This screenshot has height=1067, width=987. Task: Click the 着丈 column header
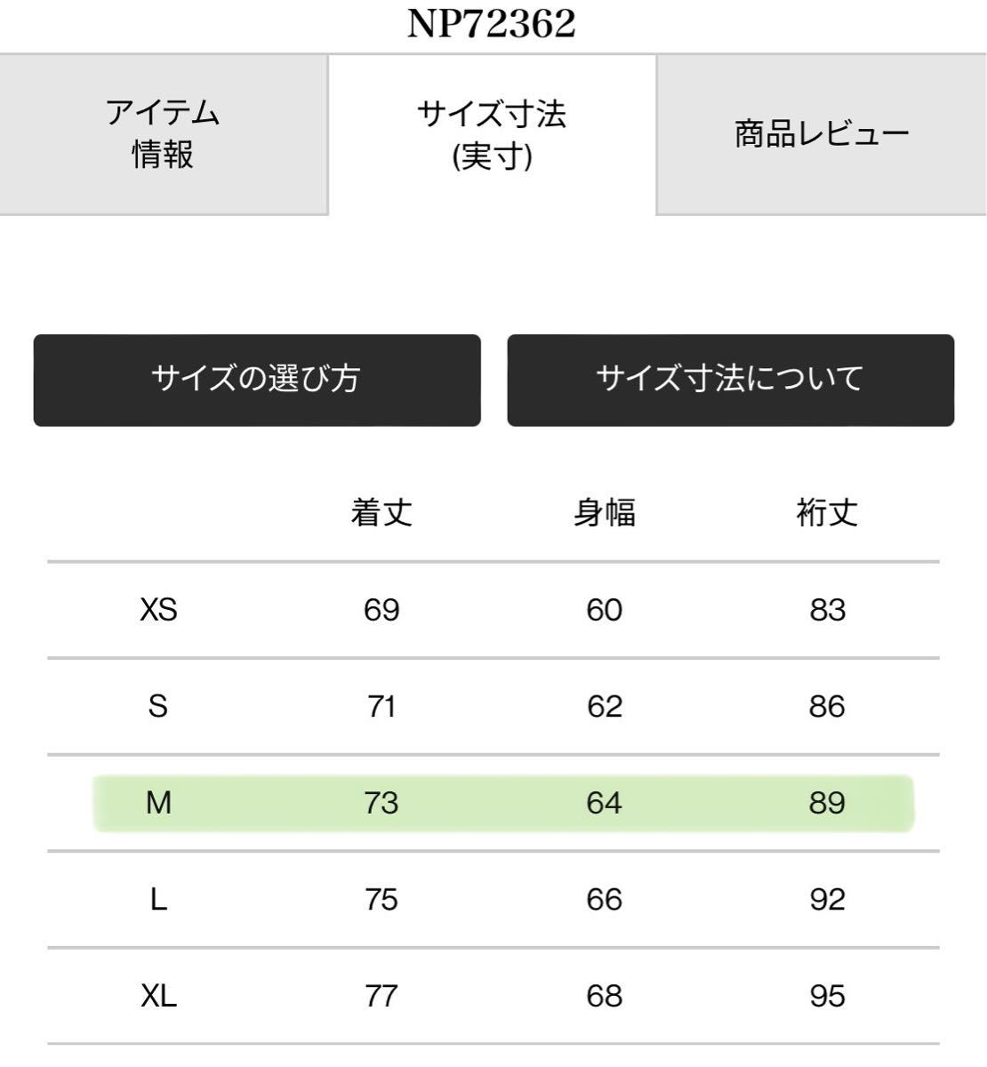pyautogui.click(x=381, y=513)
